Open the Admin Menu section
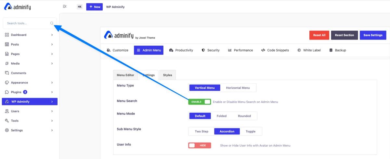 pos(149,50)
